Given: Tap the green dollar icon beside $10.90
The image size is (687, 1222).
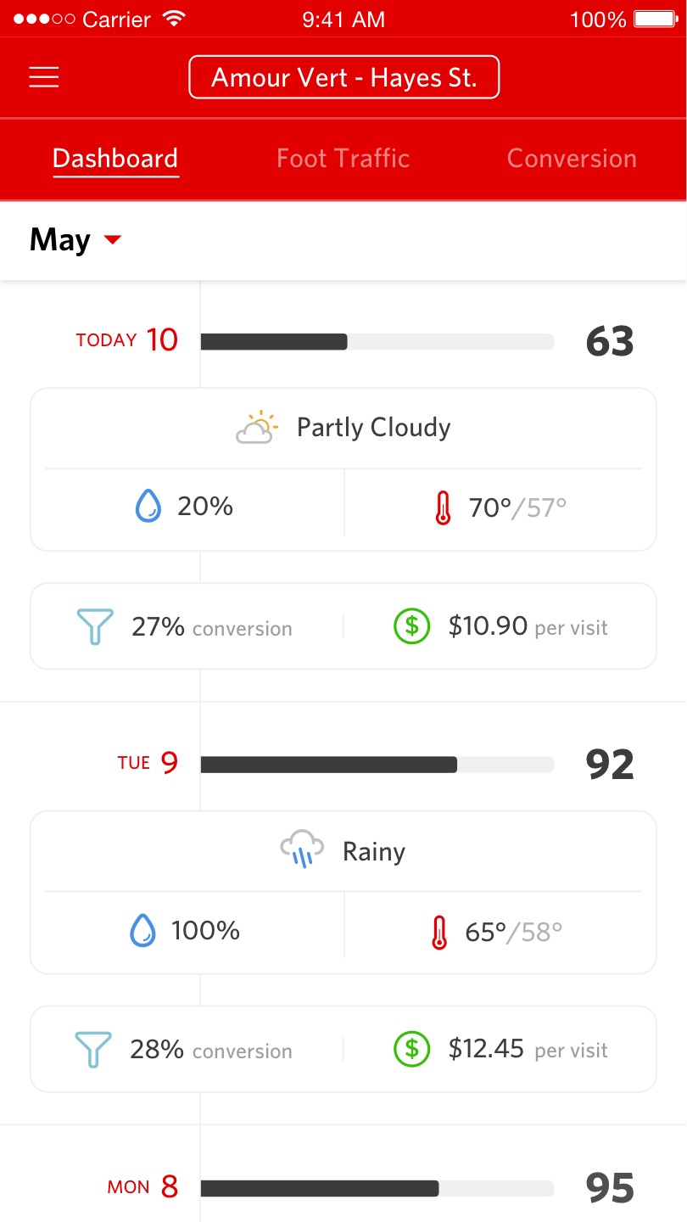Looking at the screenshot, I should (412, 626).
